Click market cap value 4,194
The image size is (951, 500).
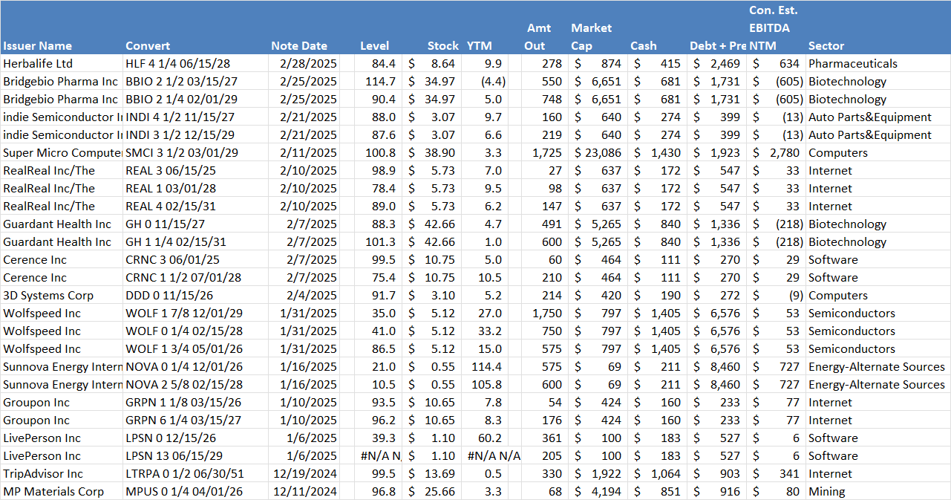click(598, 492)
